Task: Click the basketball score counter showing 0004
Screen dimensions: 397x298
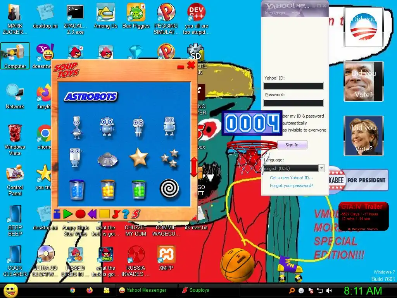Action: click(x=252, y=123)
